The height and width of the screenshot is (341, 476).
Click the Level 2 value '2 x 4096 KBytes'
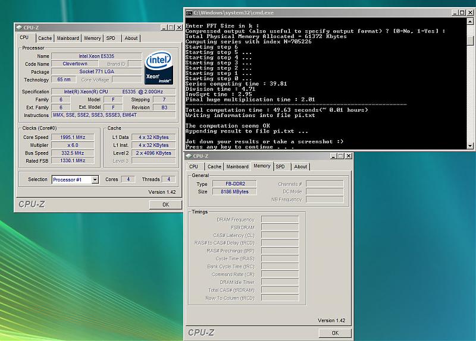point(154,153)
